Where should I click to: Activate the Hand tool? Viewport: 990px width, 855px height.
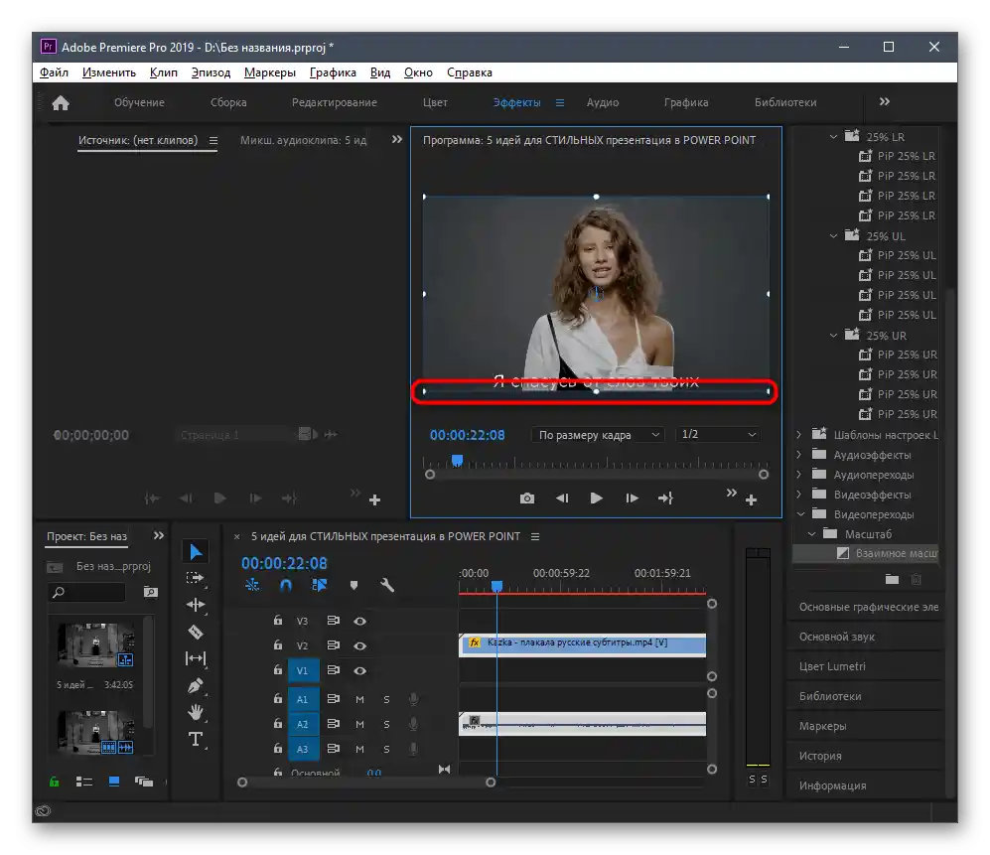(196, 712)
